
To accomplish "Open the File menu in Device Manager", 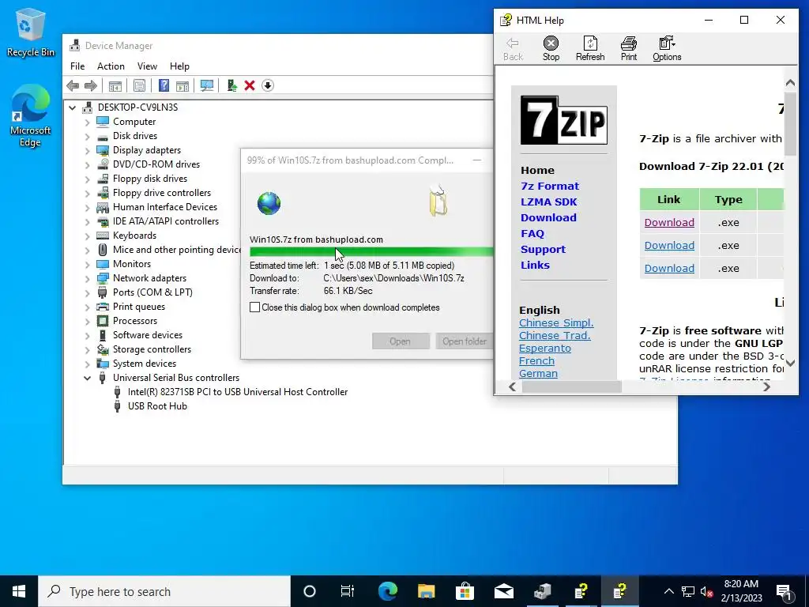I will point(77,66).
